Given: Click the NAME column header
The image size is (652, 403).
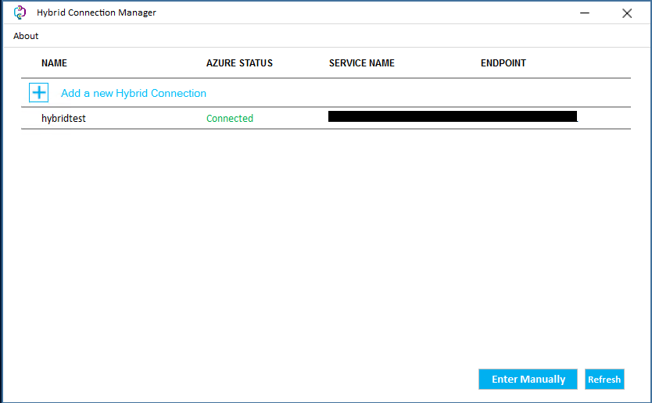Looking at the screenshot, I should point(54,63).
